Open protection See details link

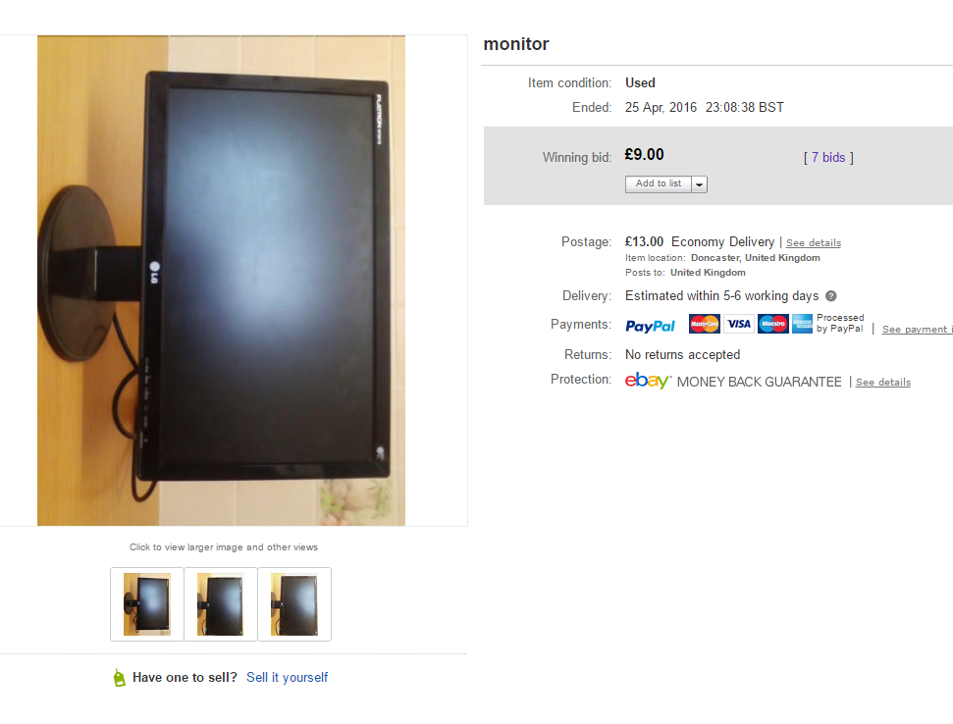point(883,382)
